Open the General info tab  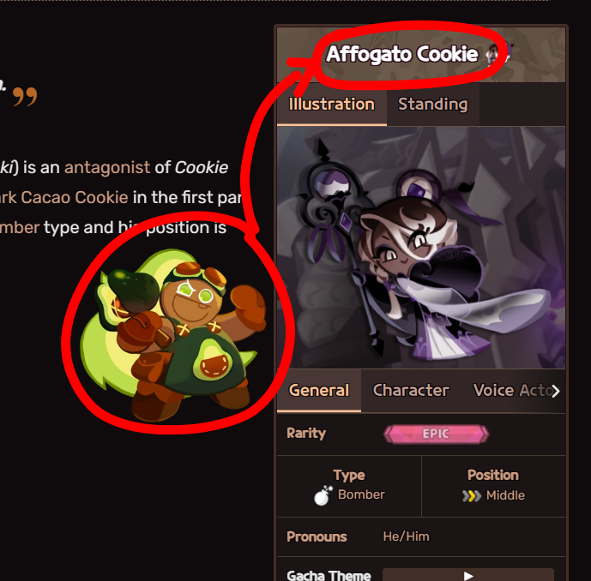click(319, 390)
